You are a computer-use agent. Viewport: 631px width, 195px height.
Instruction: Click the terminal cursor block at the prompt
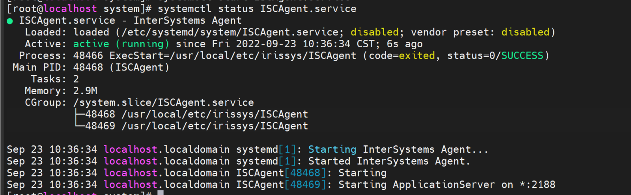(161, 193)
